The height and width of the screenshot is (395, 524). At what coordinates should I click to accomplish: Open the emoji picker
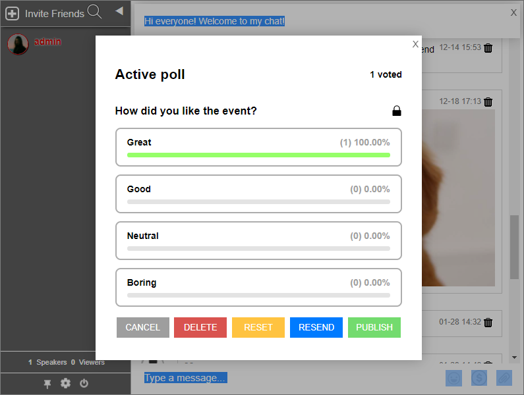pyautogui.click(x=453, y=378)
